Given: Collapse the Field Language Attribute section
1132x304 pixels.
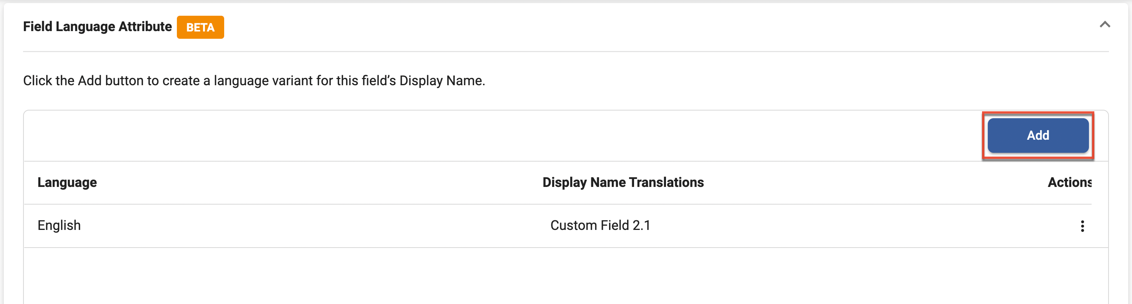Looking at the screenshot, I should pos(1104,25).
